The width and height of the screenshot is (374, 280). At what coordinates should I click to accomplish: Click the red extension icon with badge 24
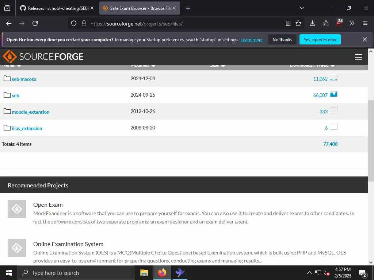[339, 23]
